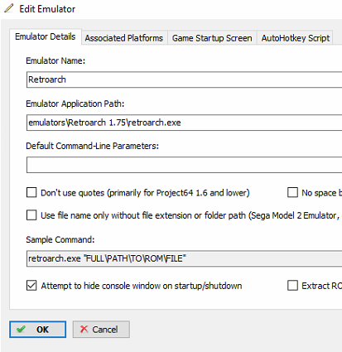Image resolution: width=342 pixels, height=352 pixels.
Task: Click the Emulator Name label
Action: (55, 60)
